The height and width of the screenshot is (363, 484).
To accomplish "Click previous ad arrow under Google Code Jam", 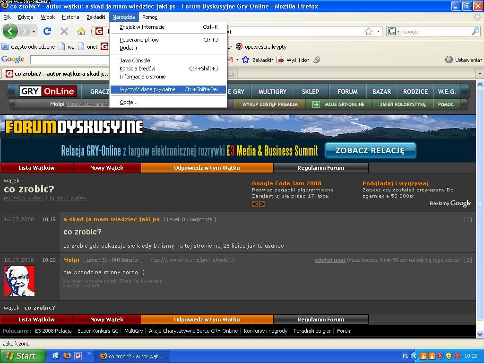I will (x=255, y=204).
